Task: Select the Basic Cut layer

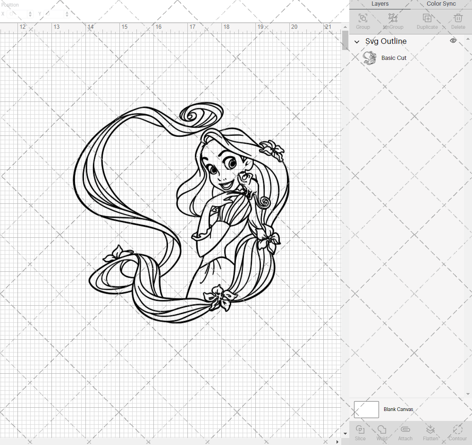Action: pyautogui.click(x=394, y=58)
